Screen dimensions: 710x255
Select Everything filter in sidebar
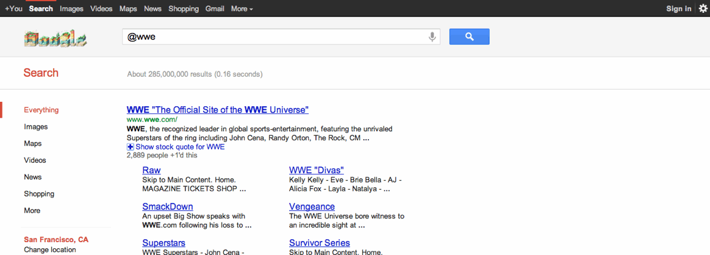click(41, 110)
